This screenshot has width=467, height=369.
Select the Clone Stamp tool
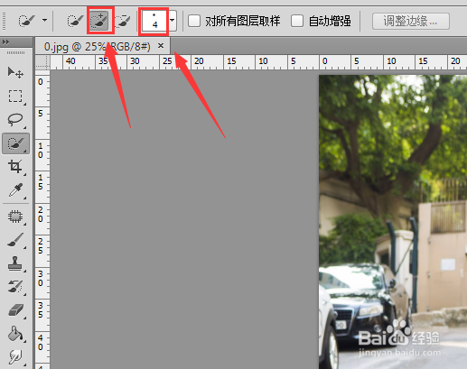(x=15, y=263)
